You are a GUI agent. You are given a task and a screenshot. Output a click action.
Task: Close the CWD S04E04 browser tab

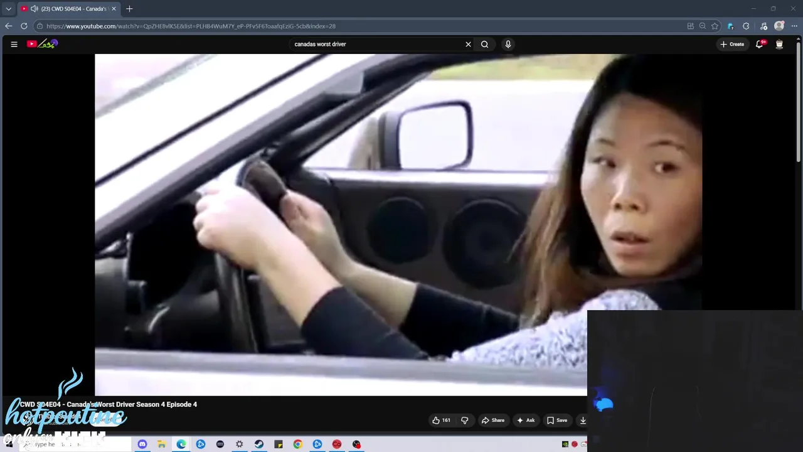(114, 9)
